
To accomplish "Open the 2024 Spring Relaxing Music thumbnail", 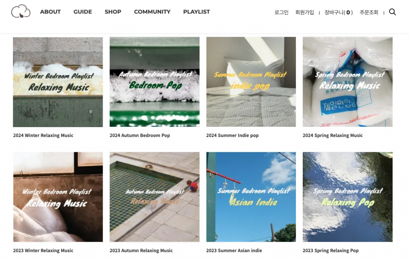I will click(347, 82).
